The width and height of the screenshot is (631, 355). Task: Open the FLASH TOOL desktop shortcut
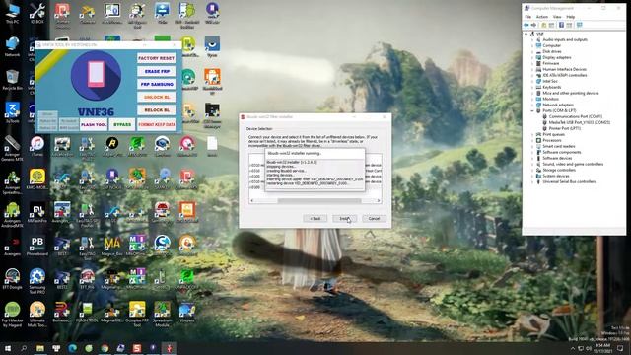click(x=87, y=313)
